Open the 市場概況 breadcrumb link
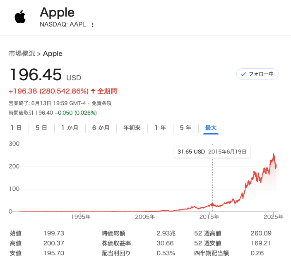Image resolution: width=291 pixels, height=264 pixels. point(22,54)
